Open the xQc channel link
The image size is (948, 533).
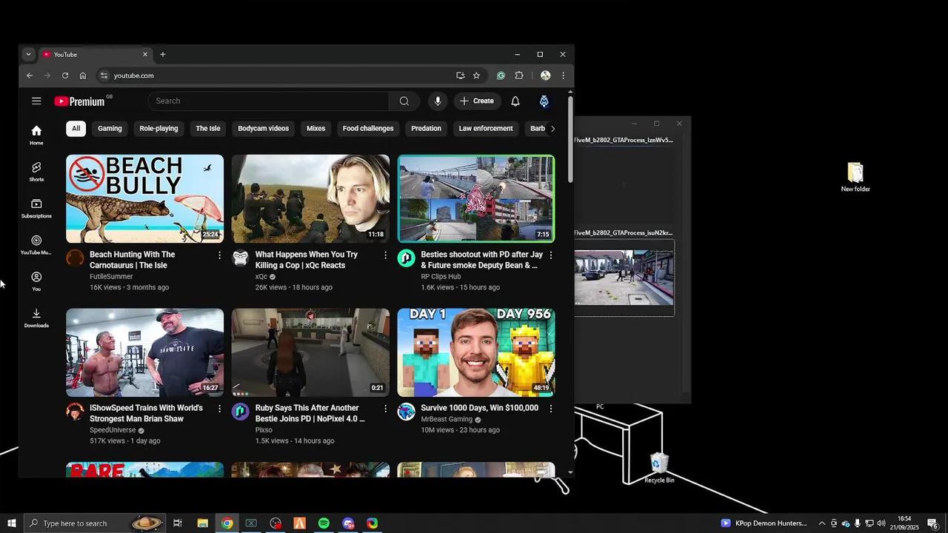click(261, 277)
